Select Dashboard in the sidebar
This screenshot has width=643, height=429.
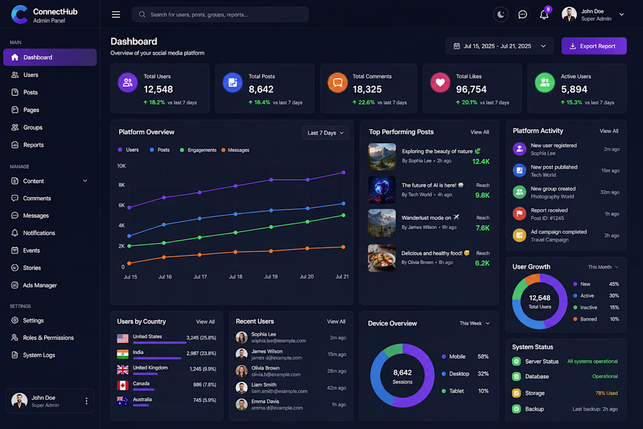click(x=50, y=57)
